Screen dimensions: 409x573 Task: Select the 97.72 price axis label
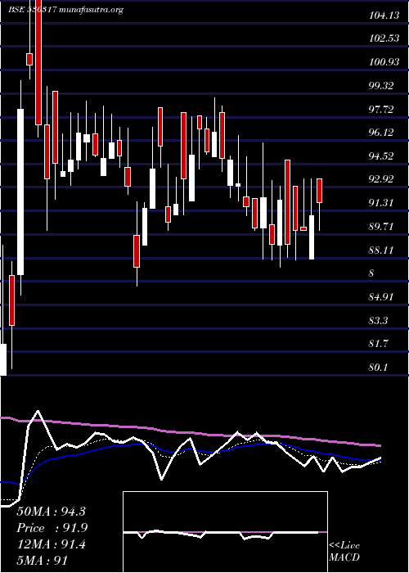[x=381, y=109]
